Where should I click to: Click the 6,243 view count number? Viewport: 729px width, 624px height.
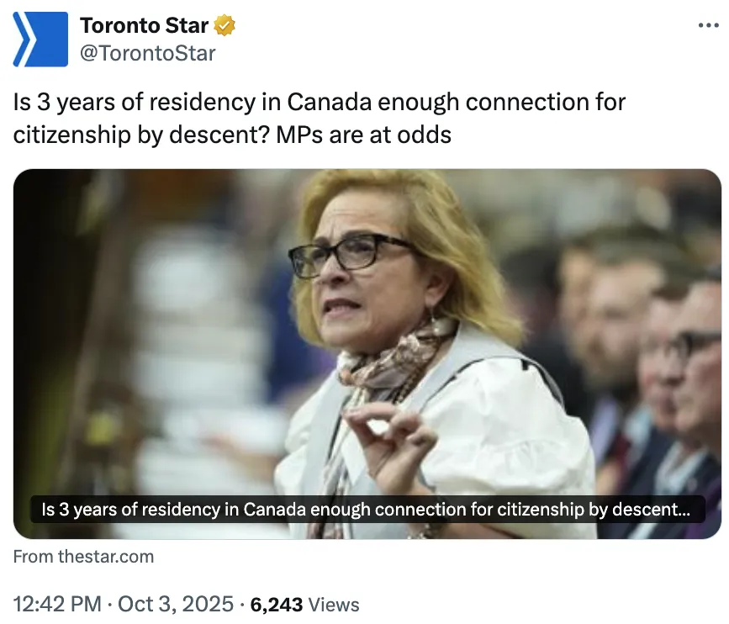tap(277, 604)
